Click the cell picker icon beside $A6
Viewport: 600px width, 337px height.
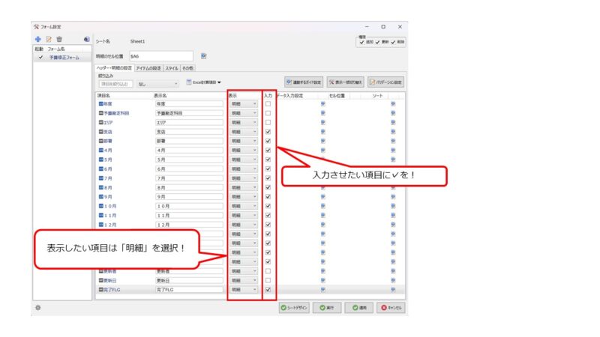pos(203,55)
